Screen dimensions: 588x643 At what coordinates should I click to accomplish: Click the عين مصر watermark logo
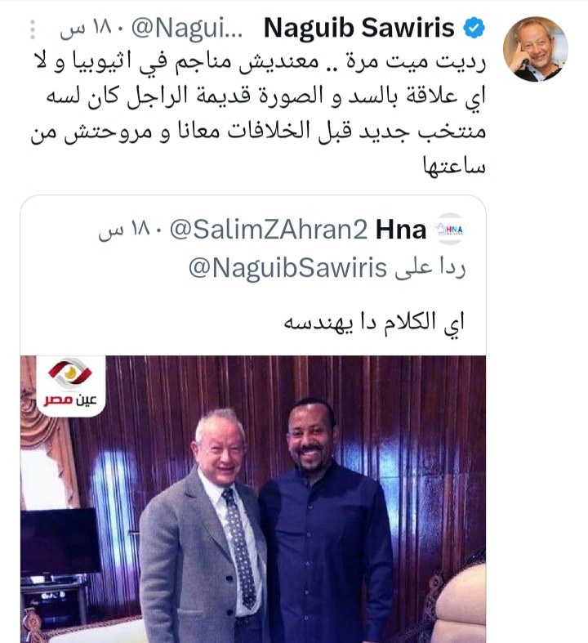point(70,384)
